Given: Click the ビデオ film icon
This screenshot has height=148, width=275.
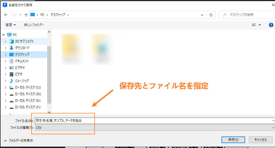Looking at the screenshot, I should coord(12,74).
